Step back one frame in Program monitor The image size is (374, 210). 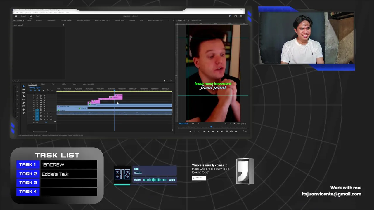(x=209, y=132)
